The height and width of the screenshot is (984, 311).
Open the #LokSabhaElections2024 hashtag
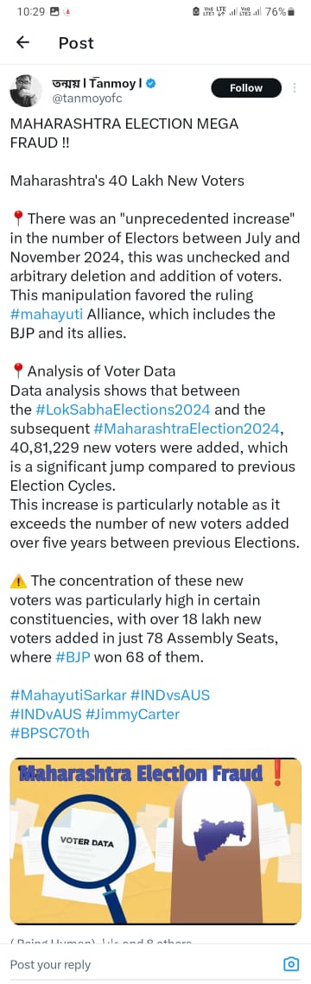(x=123, y=409)
